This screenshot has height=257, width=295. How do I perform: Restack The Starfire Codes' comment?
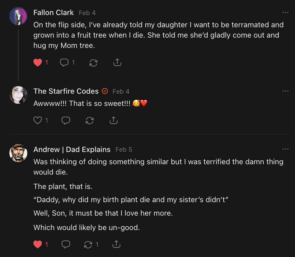90,120
